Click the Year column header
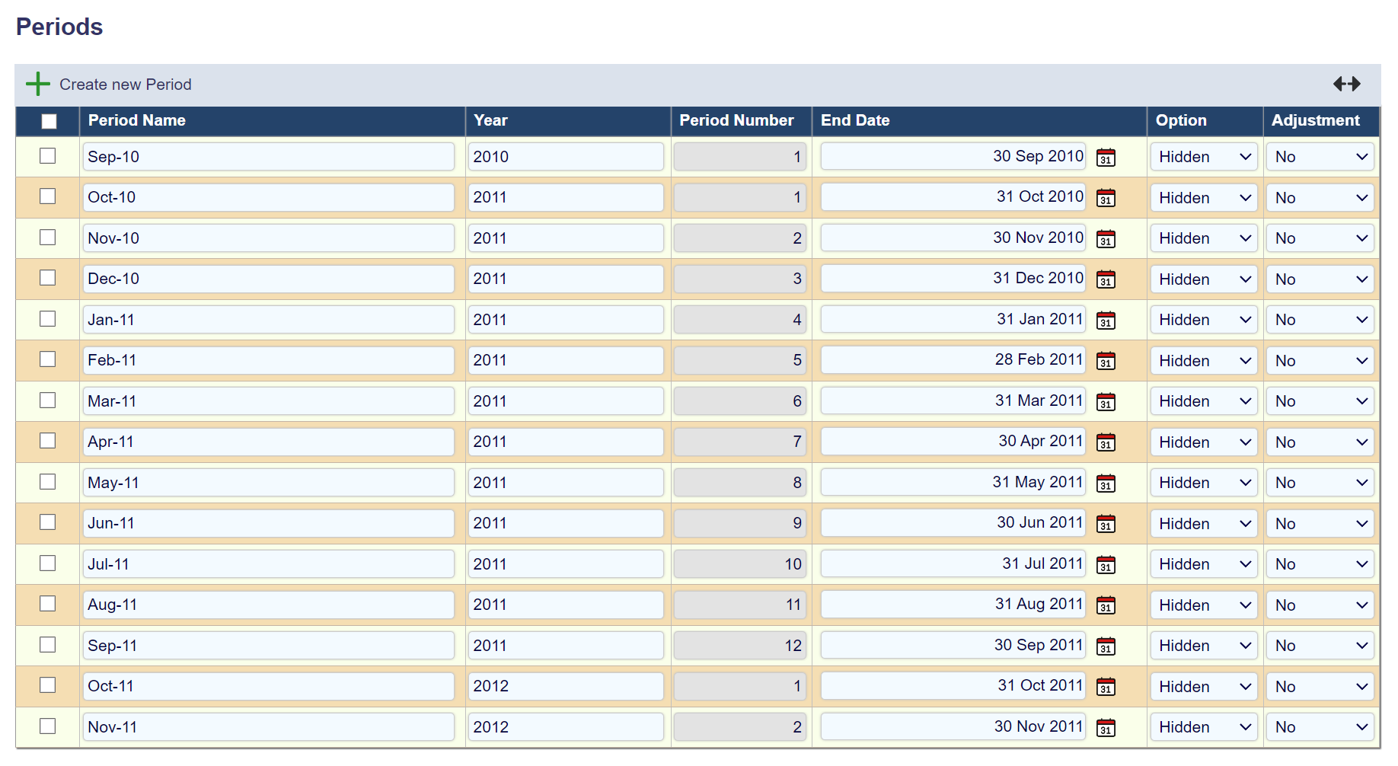The image size is (1398, 766). (x=490, y=120)
